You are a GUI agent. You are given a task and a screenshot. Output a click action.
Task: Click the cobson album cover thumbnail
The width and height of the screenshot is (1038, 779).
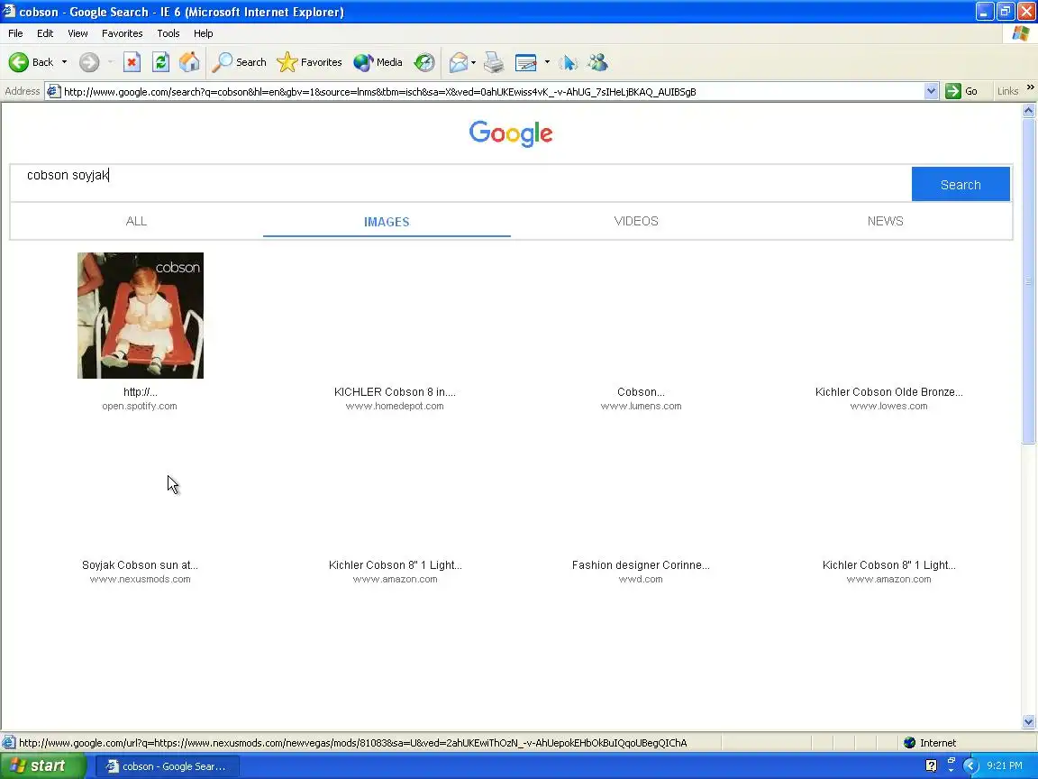[x=141, y=316]
